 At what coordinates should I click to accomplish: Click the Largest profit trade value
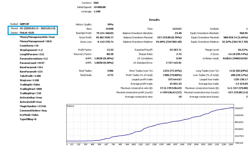[x=175, y=79]
